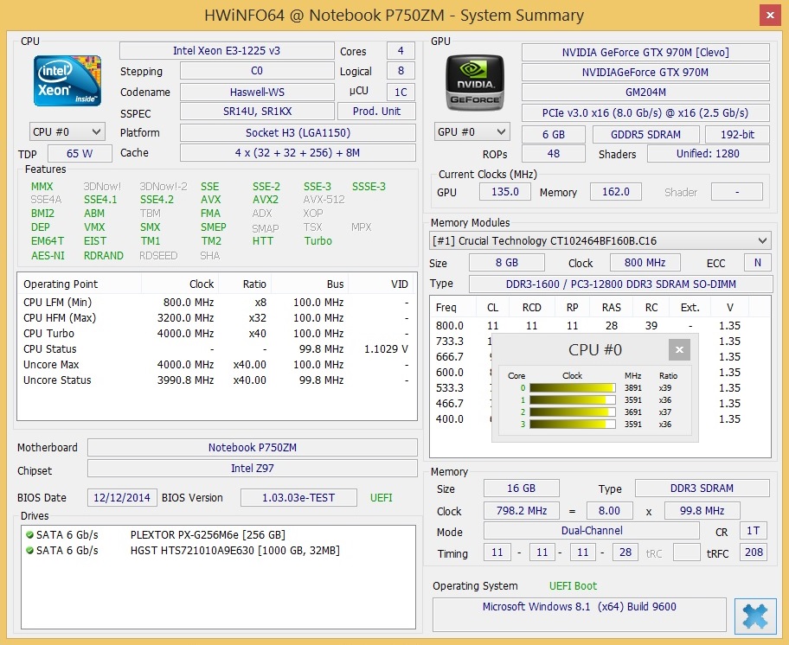Click the green status icon for PLEXTOR drive
The height and width of the screenshot is (645, 789).
[x=29, y=535]
